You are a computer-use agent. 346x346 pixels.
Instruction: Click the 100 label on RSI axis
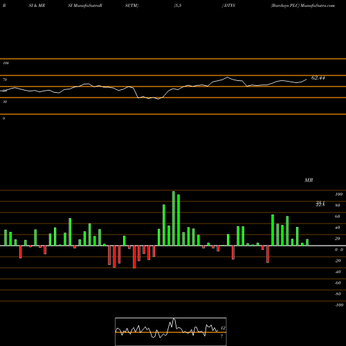(6, 63)
